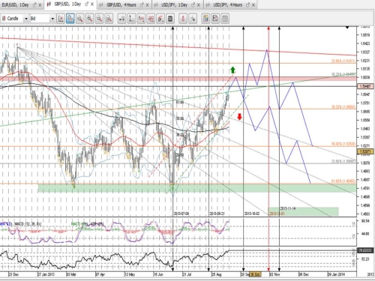Click the horizontal arrows chart shift icon
The height and width of the screenshot is (281, 375).
[121, 19]
